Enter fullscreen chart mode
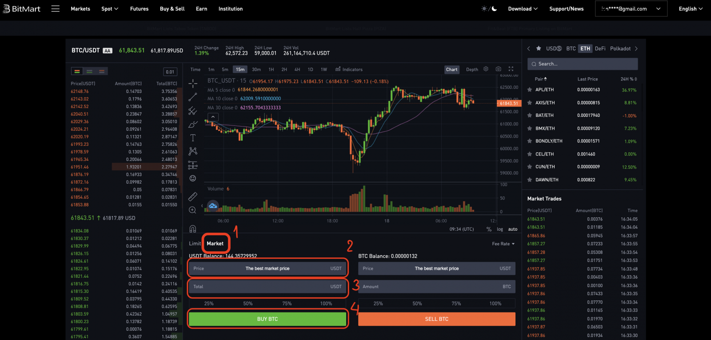 point(511,69)
